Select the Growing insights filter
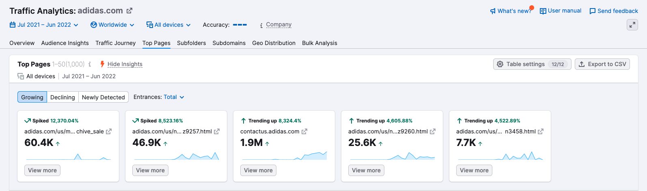Image resolution: width=647 pixels, height=191 pixels. (x=32, y=97)
